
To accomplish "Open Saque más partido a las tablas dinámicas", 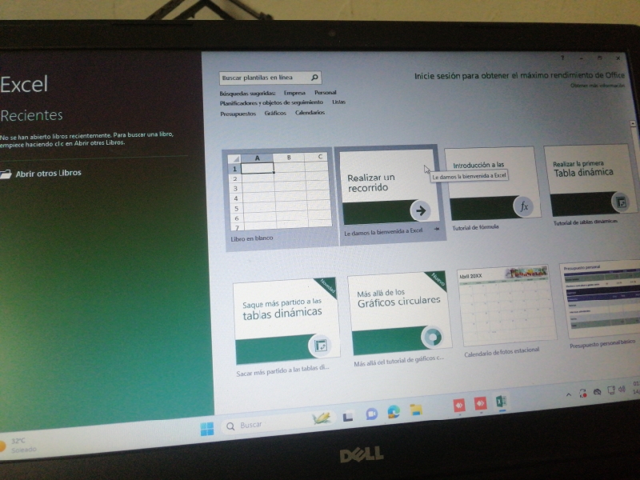I will click(x=286, y=327).
